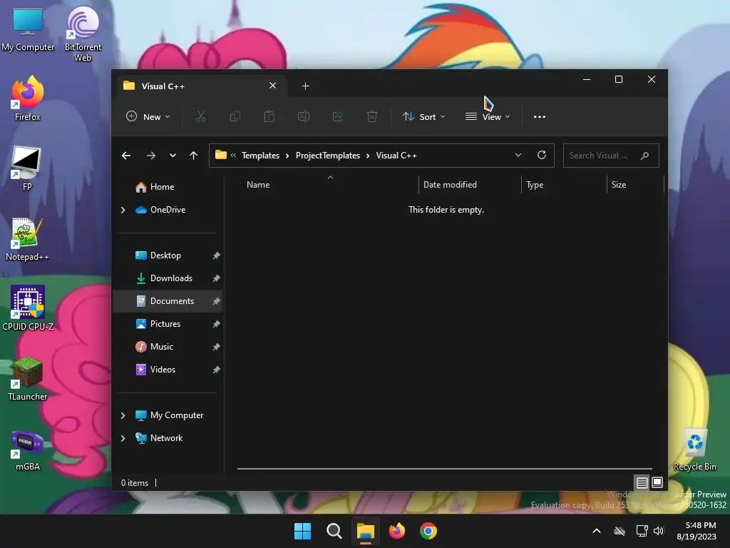This screenshot has height=548, width=730.
Task: Click the search magnifier in Explorer
Action: coord(644,156)
